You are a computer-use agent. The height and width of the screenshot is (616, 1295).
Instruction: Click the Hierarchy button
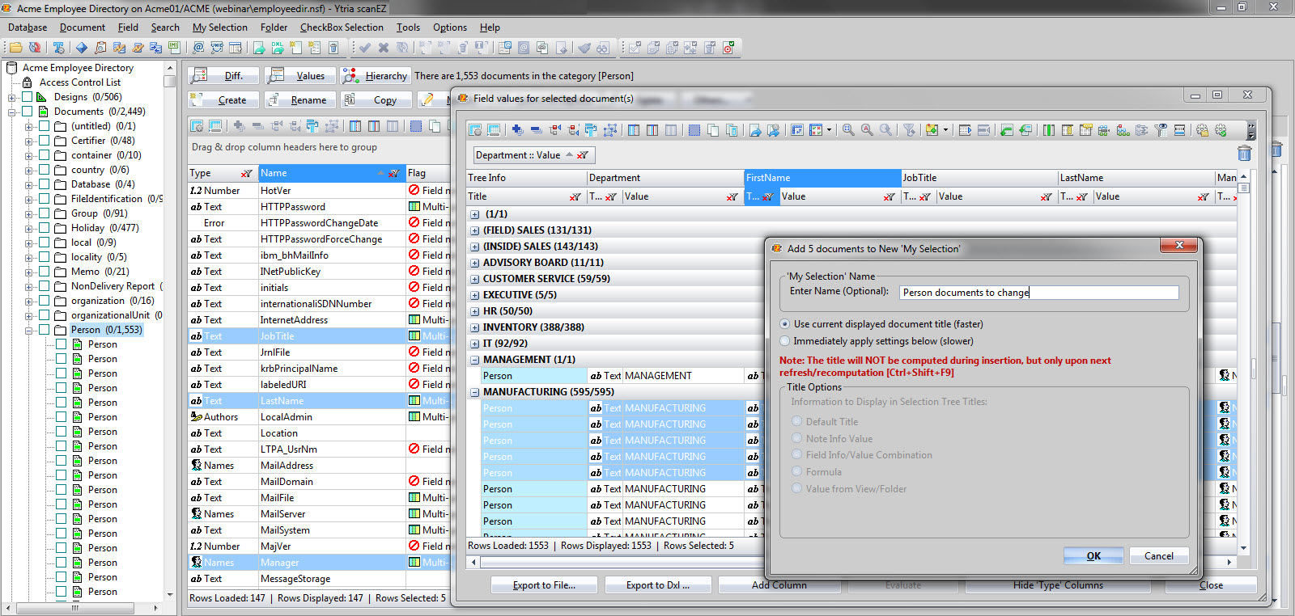click(376, 76)
